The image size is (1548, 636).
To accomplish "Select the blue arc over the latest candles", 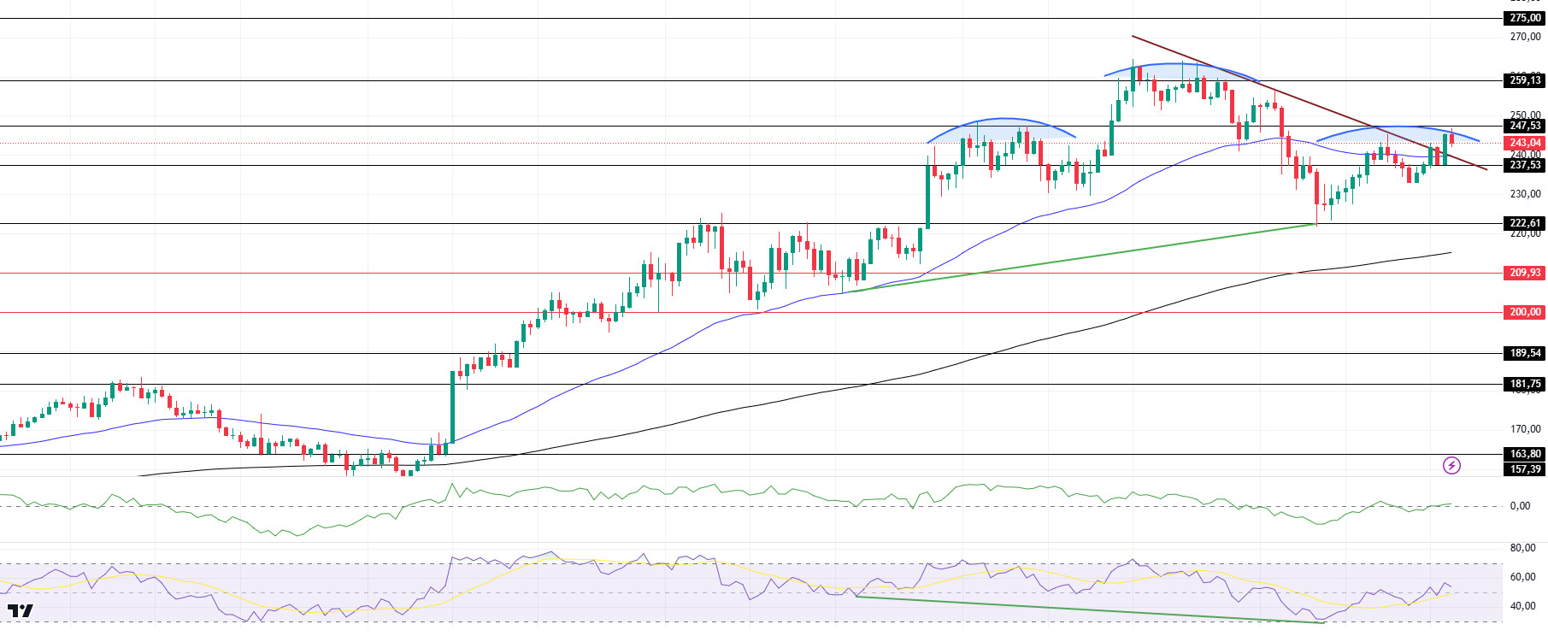I will pos(1398,128).
